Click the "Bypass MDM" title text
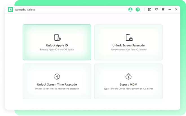This screenshot has width=186, height=116. pyautogui.click(x=129, y=84)
